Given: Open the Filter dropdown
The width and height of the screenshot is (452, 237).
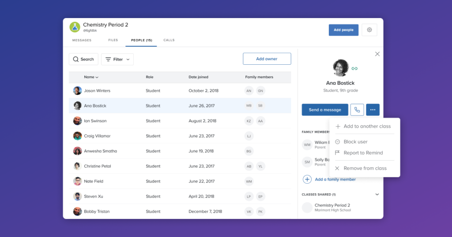Looking at the screenshot, I should coord(117,59).
